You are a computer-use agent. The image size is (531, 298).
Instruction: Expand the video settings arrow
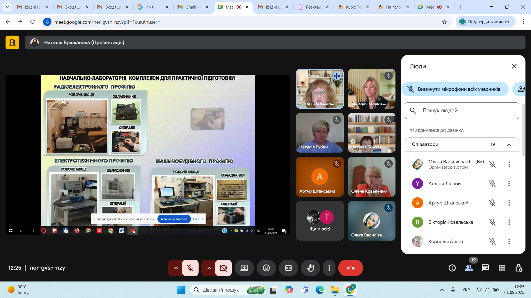click(x=209, y=268)
